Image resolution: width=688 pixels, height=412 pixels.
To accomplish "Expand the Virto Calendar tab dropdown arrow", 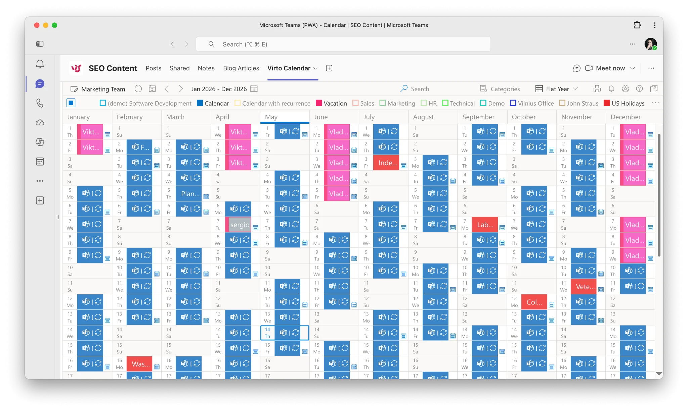I will click(315, 68).
